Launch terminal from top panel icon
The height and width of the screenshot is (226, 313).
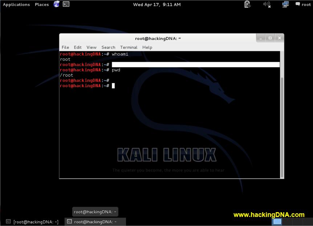pyautogui.click(x=66, y=4)
